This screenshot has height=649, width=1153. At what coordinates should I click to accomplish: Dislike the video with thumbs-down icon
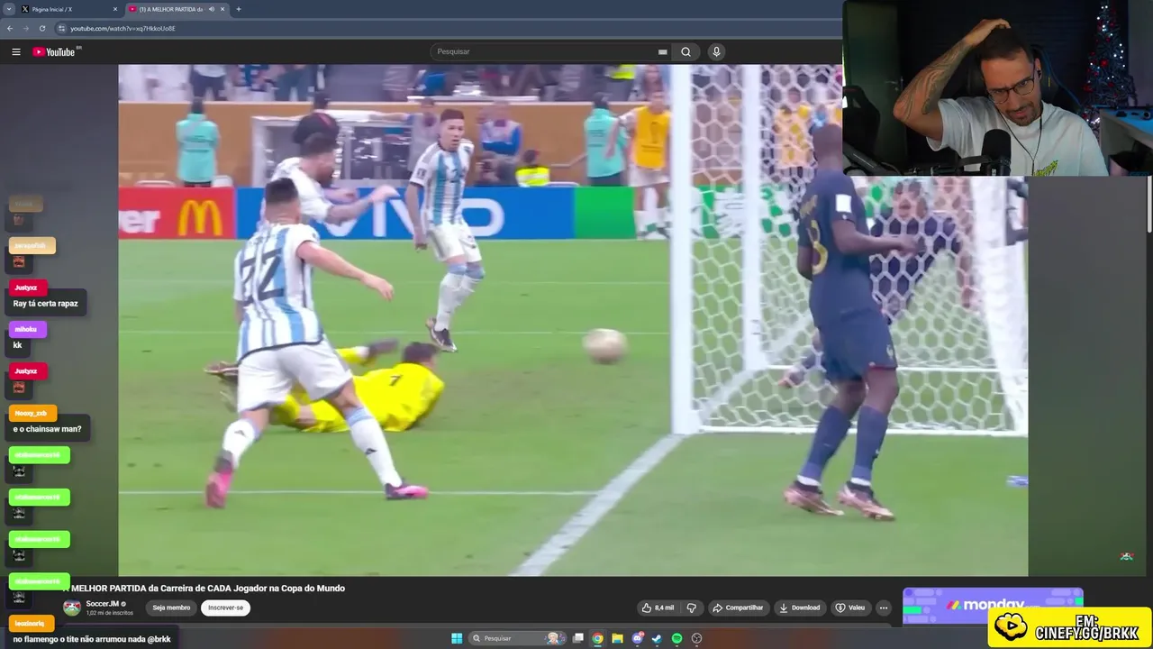pyautogui.click(x=691, y=608)
